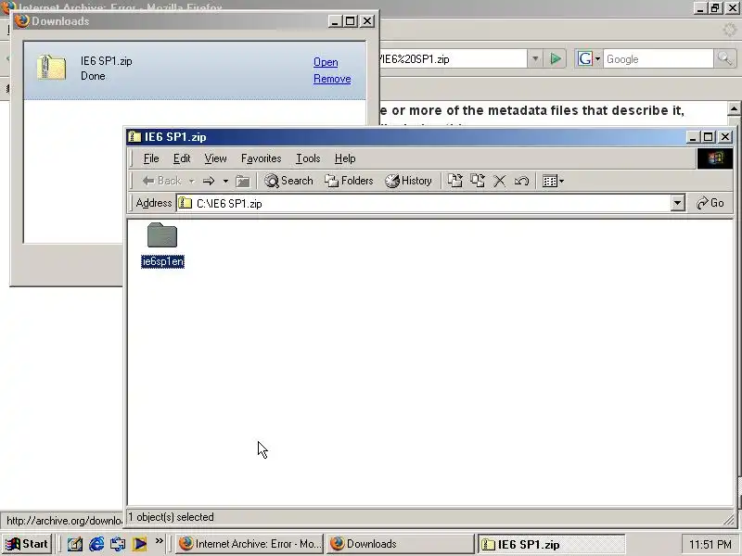Image resolution: width=742 pixels, height=556 pixels.
Task: Click the green Go arrow in Firefox
Action: tap(556, 59)
